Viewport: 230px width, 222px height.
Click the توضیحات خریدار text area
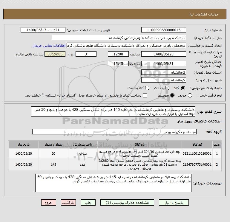coord(113,183)
